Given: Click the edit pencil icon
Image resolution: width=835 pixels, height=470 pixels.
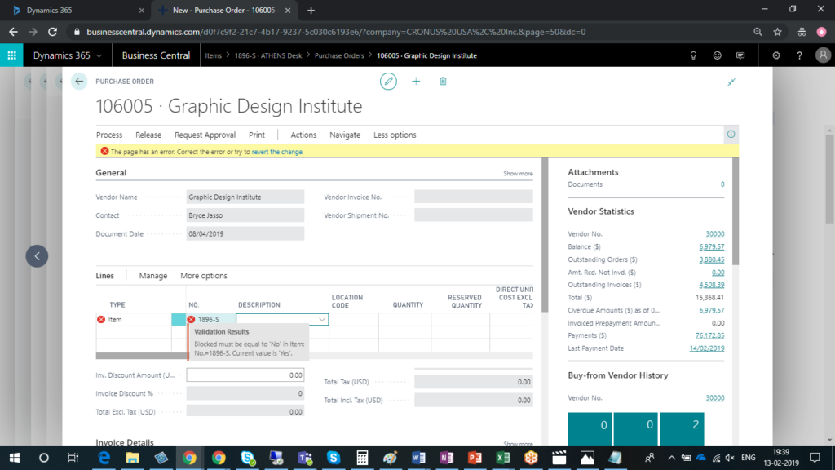Looking at the screenshot, I should [388, 82].
